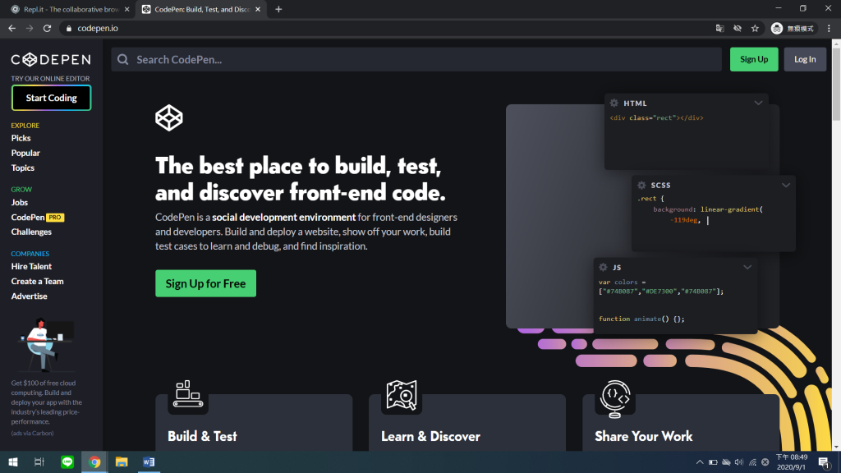Open the LINE app on the taskbar
Viewport: 841px width, 473px height.
[x=67, y=462]
